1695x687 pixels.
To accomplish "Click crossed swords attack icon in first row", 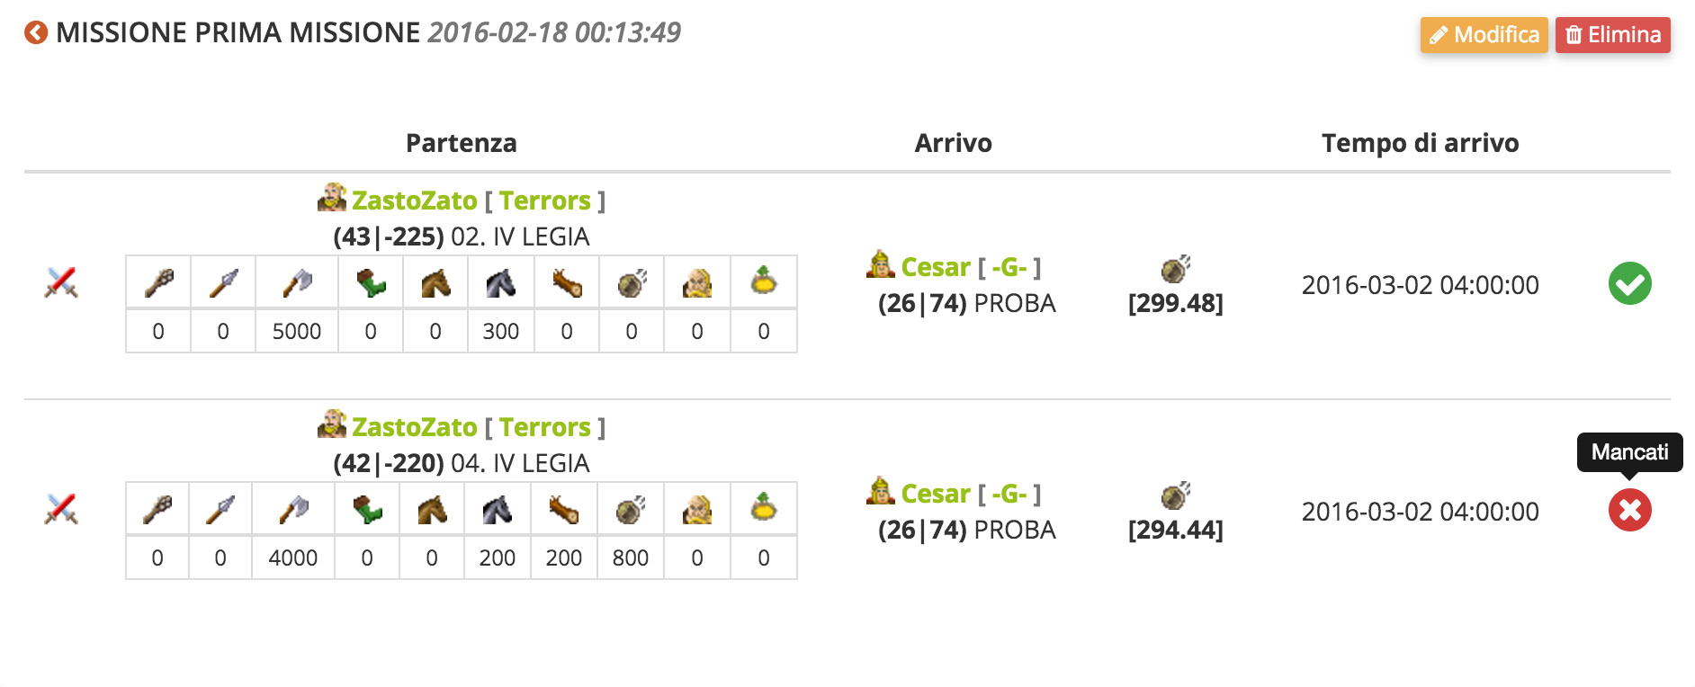I will tap(61, 283).
